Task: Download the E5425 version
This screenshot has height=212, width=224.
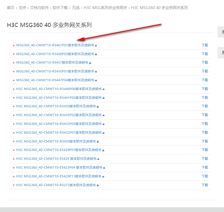Action: pyautogui.click(x=205, y=159)
